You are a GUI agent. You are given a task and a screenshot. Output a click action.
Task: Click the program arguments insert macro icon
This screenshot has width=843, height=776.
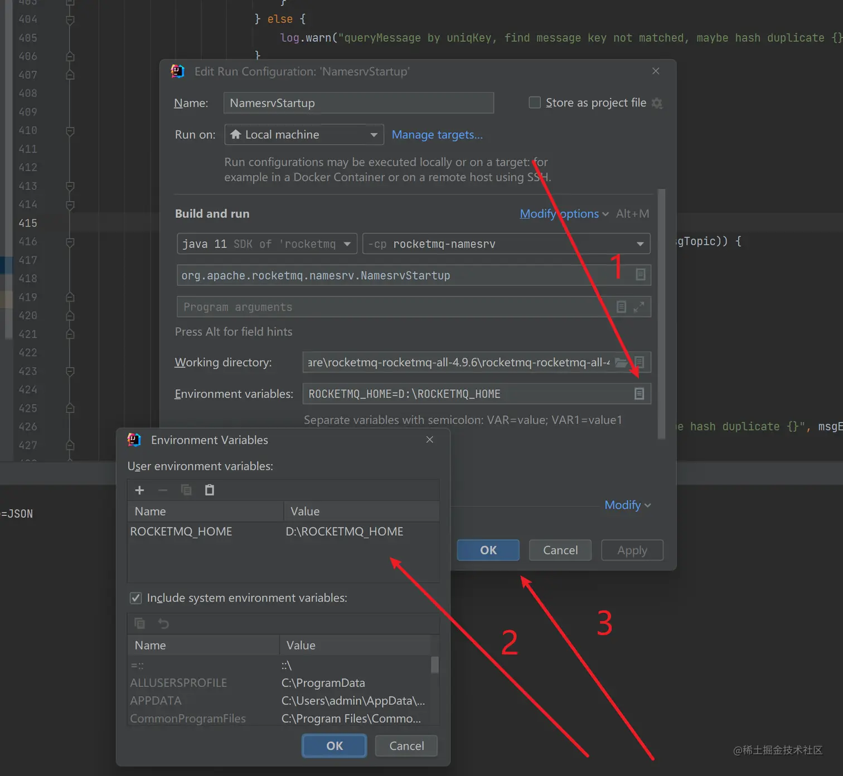click(621, 307)
